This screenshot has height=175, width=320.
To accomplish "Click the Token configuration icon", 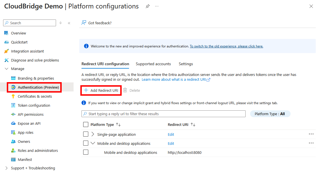I will [x=13, y=105].
